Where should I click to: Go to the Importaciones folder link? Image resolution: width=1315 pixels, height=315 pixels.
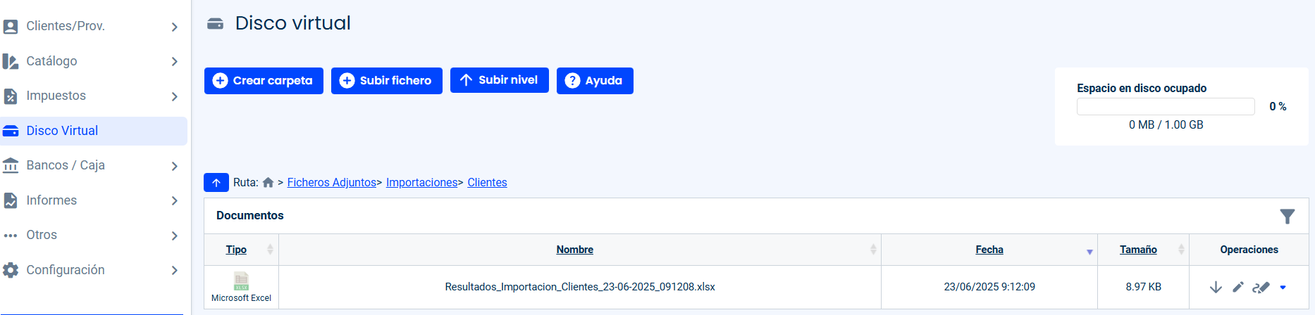(421, 183)
